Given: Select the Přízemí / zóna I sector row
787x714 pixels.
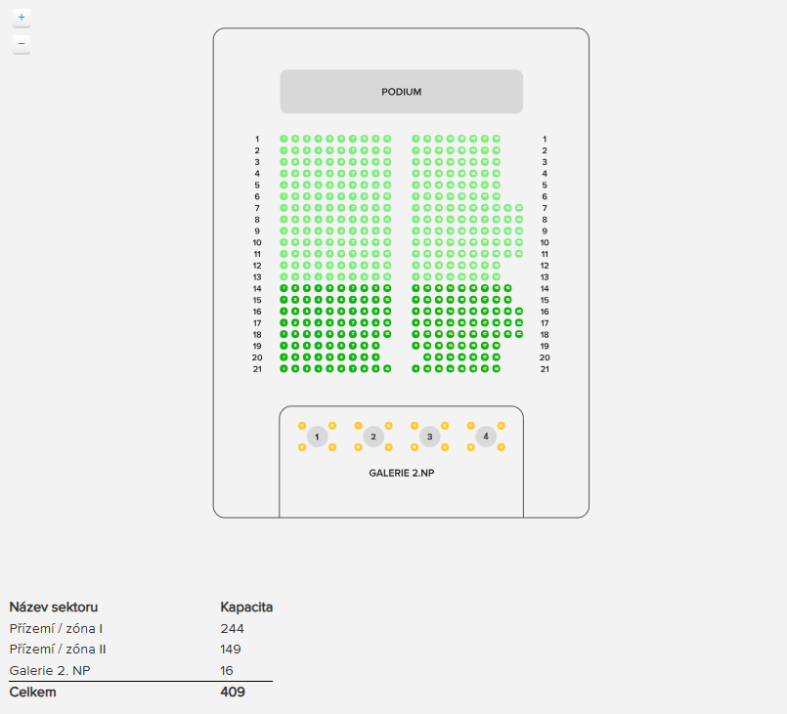Looking at the screenshot, I should (59, 628).
